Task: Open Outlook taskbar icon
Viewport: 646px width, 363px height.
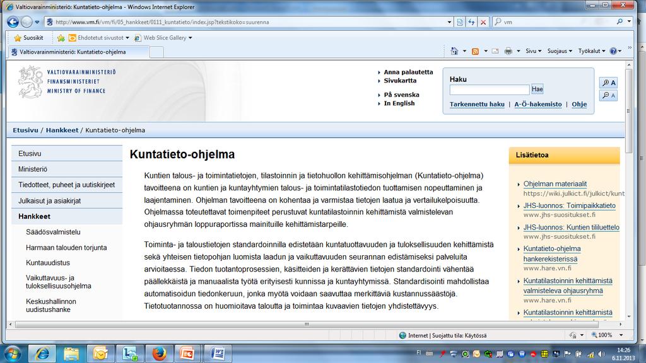Action: coord(100,354)
